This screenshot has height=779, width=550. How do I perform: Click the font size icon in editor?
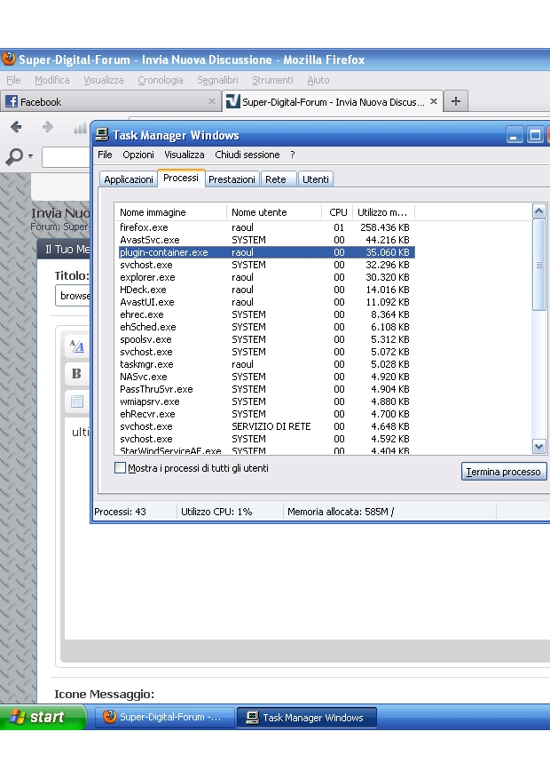(x=77, y=347)
